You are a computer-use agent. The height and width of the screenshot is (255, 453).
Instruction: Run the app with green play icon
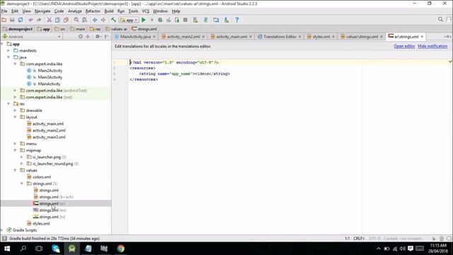coord(144,20)
